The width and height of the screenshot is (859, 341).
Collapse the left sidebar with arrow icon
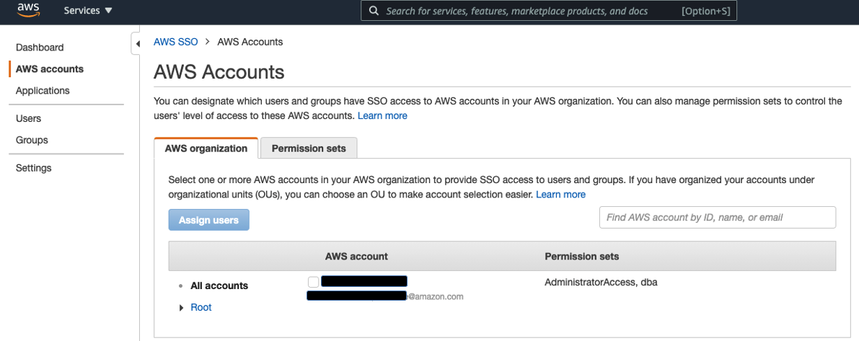[x=137, y=44]
